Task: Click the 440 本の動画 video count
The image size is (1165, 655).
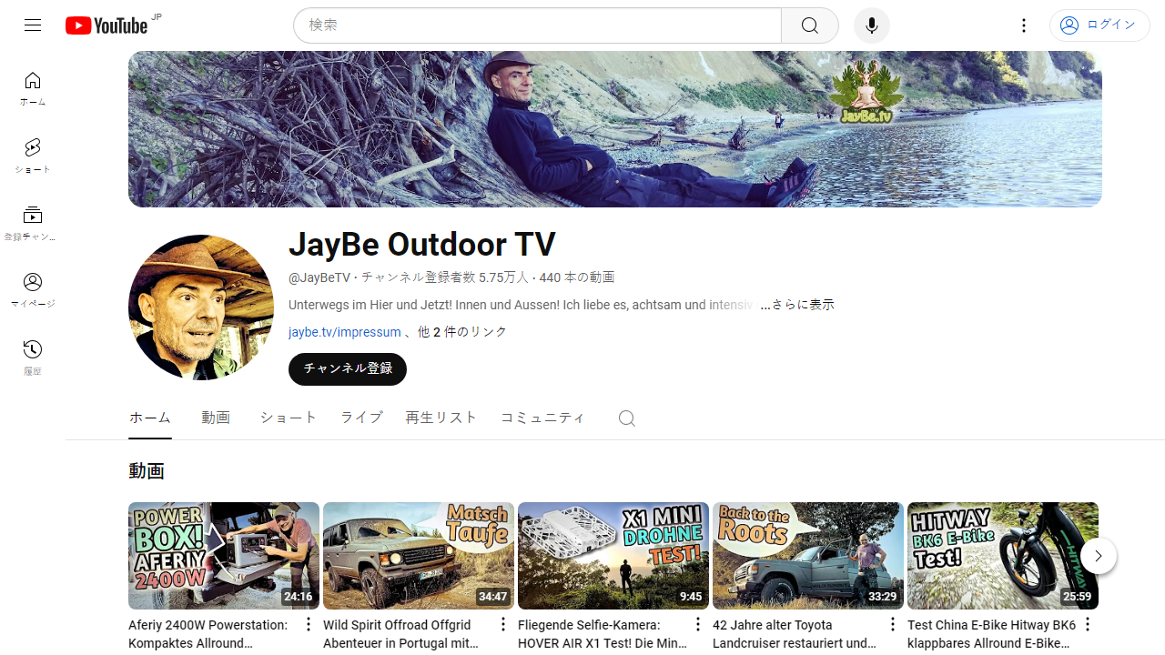Action: (x=577, y=277)
